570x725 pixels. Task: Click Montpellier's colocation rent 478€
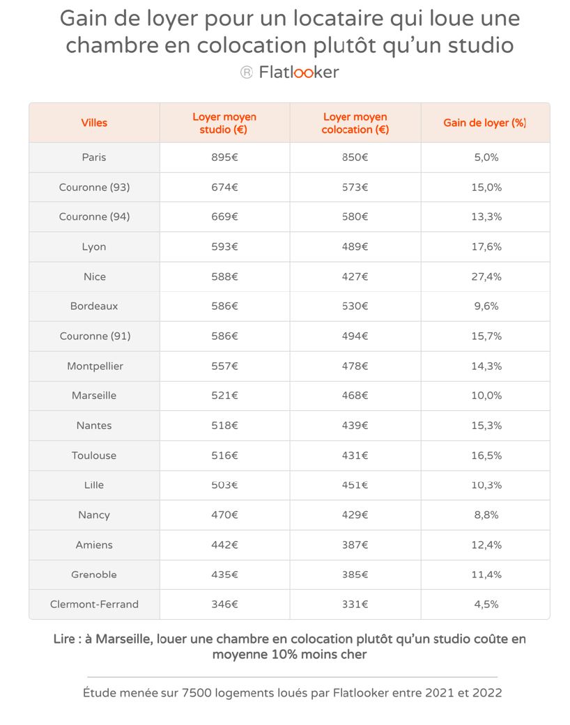point(355,366)
